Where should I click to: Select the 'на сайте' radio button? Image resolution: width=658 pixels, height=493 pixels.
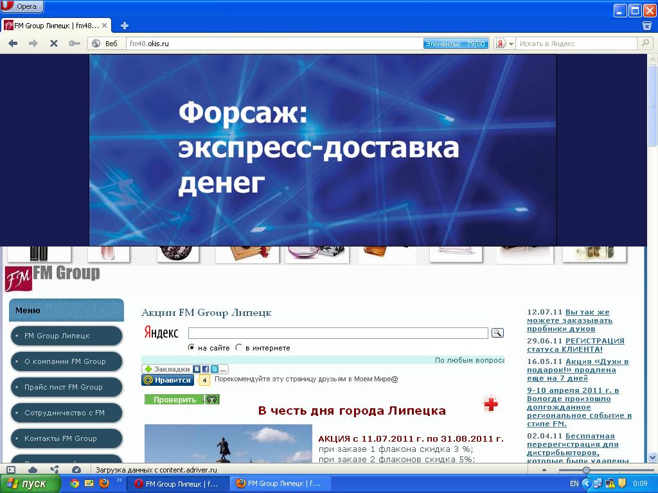point(191,347)
